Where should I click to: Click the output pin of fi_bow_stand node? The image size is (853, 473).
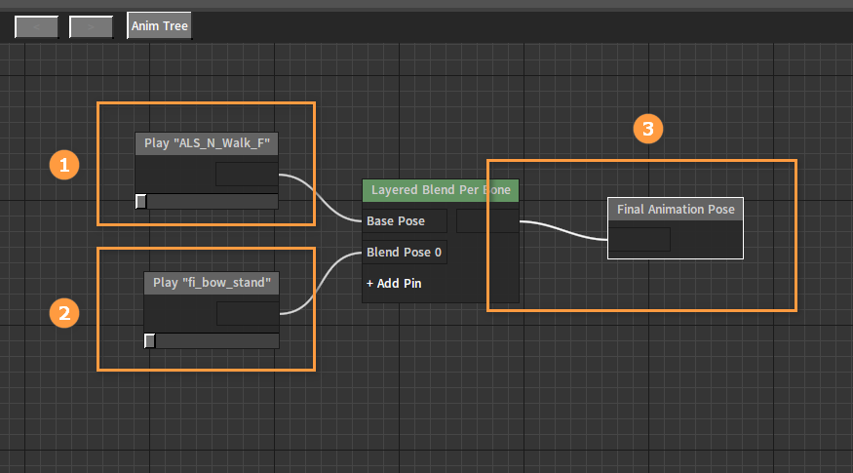click(x=247, y=314)
